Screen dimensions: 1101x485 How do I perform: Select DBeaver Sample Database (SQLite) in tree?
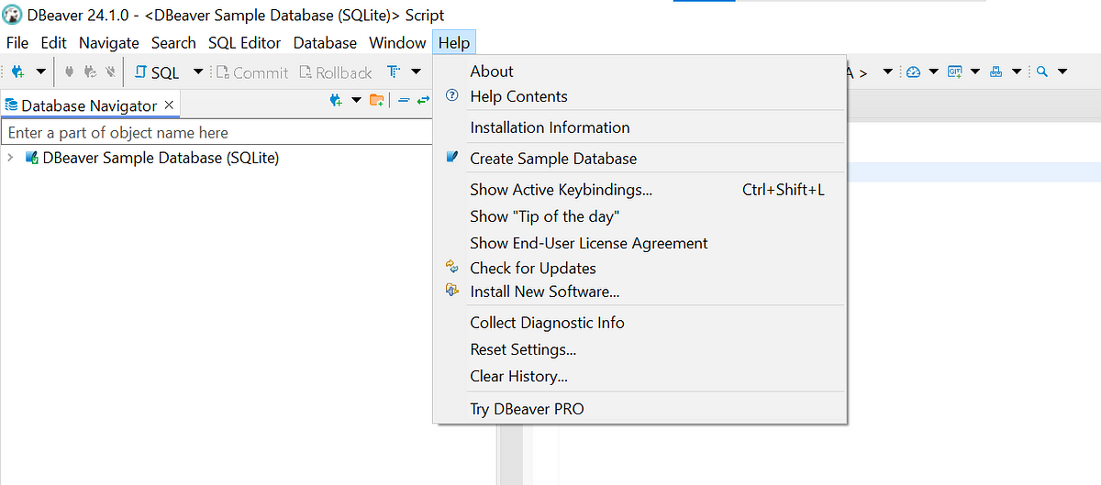tap(161, 158)
